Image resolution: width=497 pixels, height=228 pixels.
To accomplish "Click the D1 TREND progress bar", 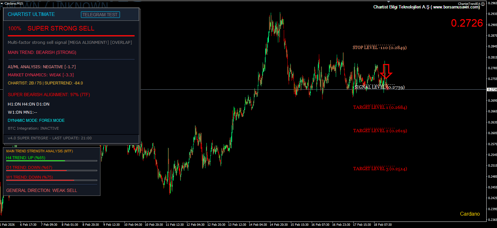I will (51, 171).
